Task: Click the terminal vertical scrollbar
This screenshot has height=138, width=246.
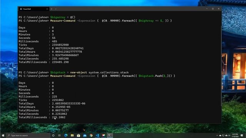Action: click(x=221, y=66)
